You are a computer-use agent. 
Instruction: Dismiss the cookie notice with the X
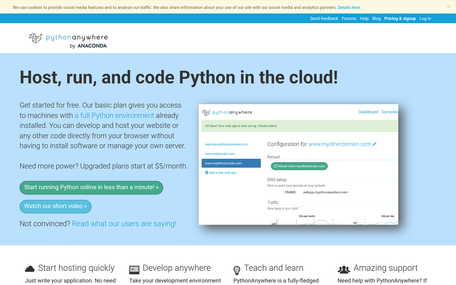point(448,6)
